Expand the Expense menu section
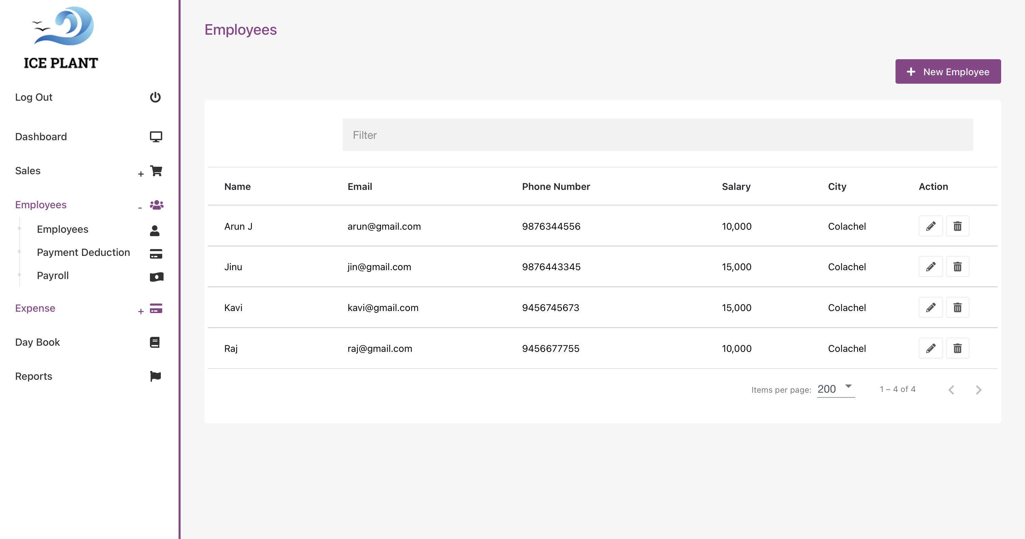 click(x=141, y=311)
